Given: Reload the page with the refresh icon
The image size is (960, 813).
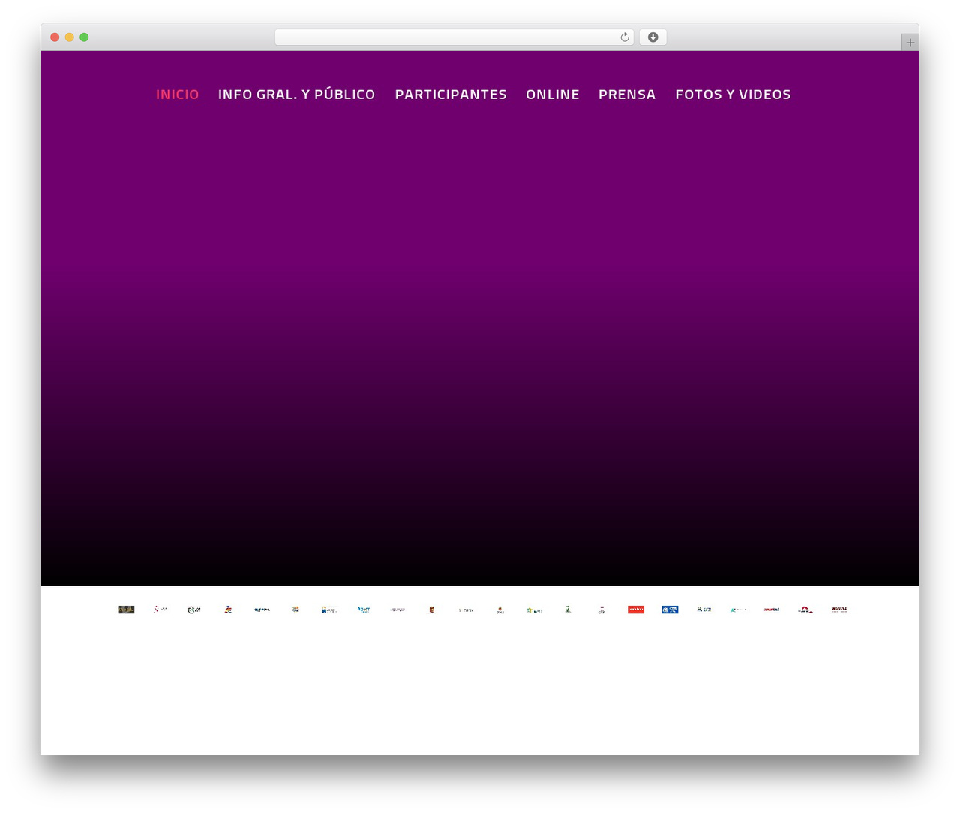Looking at the screenshot, I should click(625, 37).
